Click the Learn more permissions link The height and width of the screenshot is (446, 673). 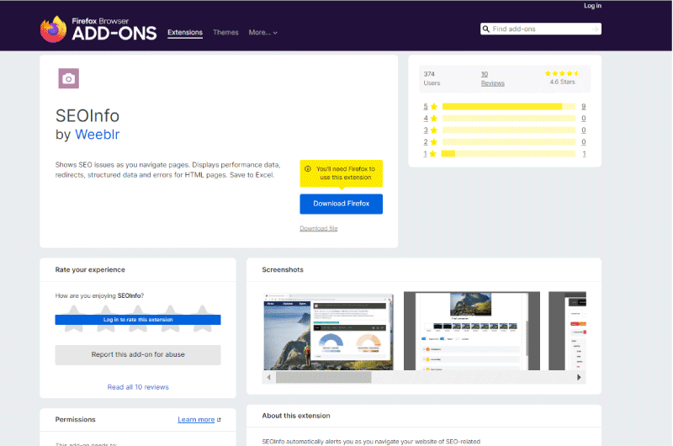[196, 420]
